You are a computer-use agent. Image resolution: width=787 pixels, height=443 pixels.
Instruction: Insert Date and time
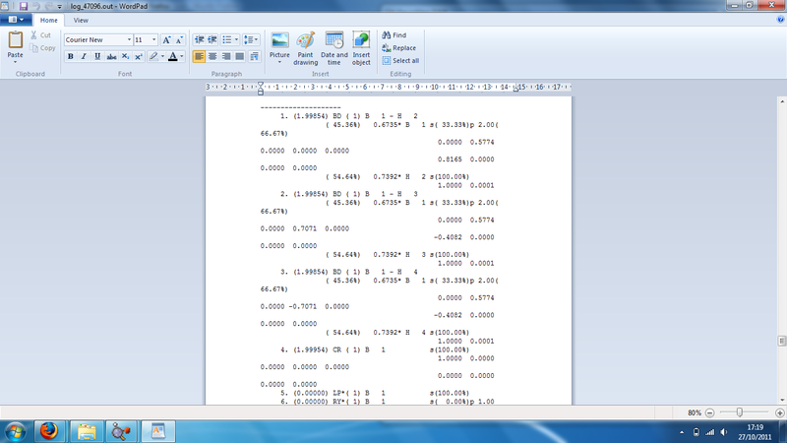[334, 48]
